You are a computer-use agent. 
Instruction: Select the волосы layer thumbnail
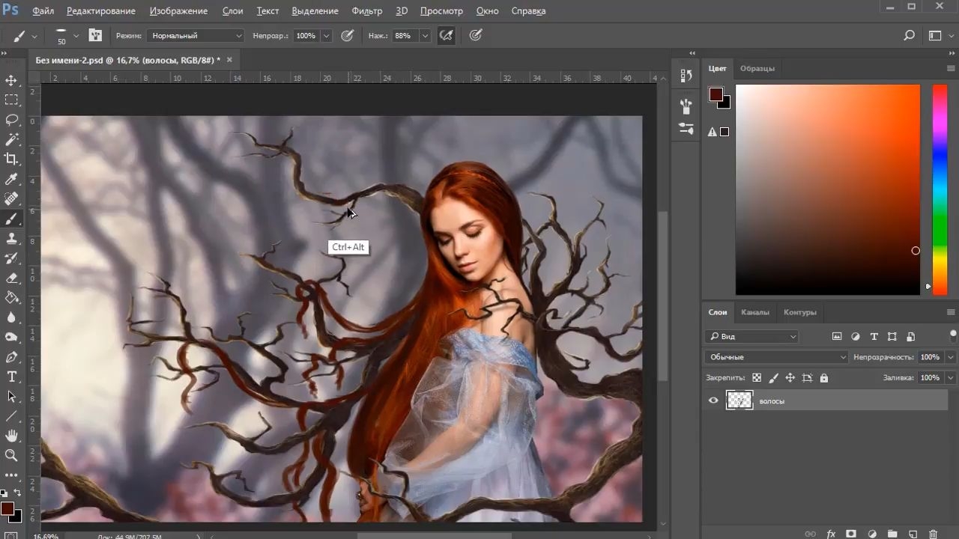point(739,401)
